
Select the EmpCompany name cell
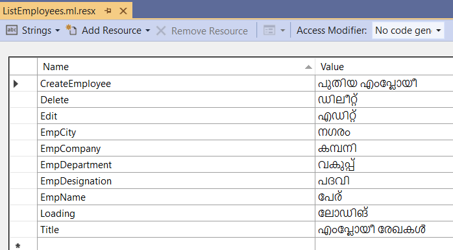click(x=176, y=148)
